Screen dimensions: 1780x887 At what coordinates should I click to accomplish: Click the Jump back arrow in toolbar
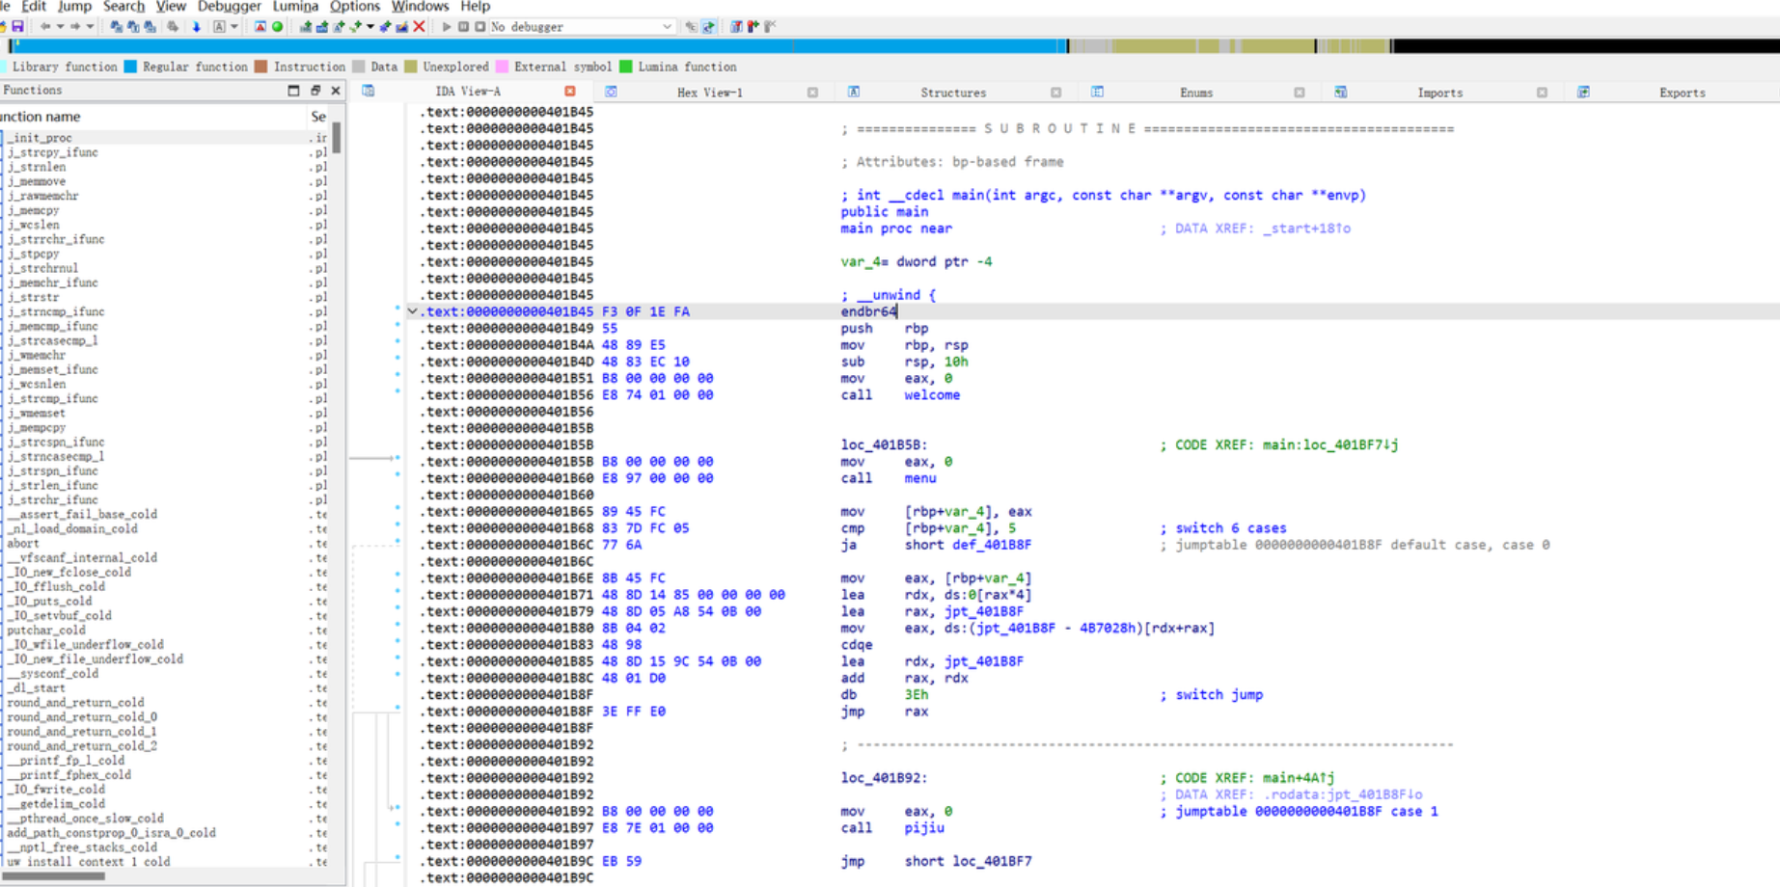[44, 27]
